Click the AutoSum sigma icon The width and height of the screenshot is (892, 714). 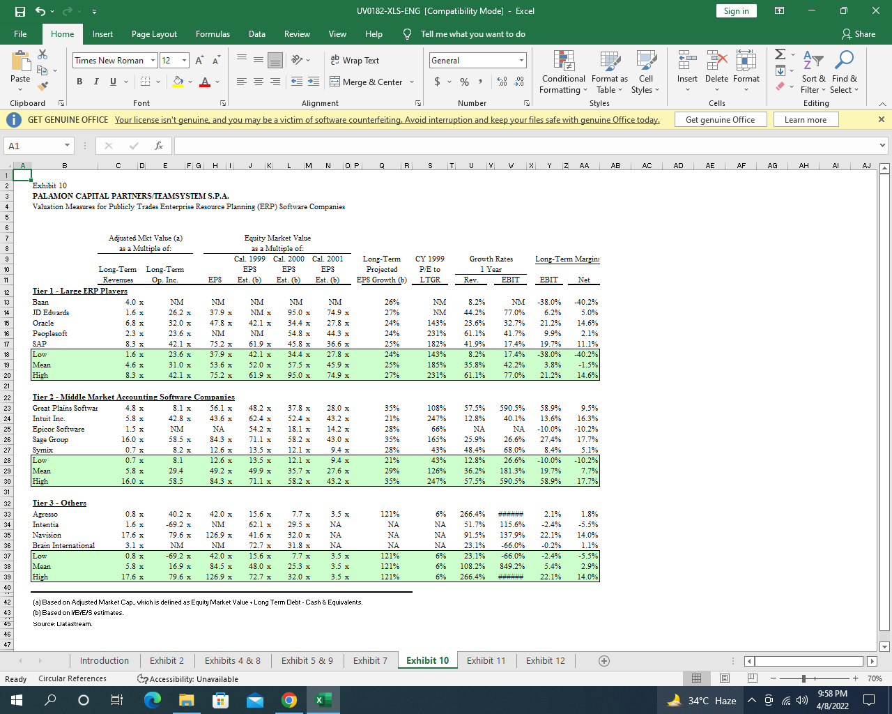pyautogui.click(x=780, y=54)
